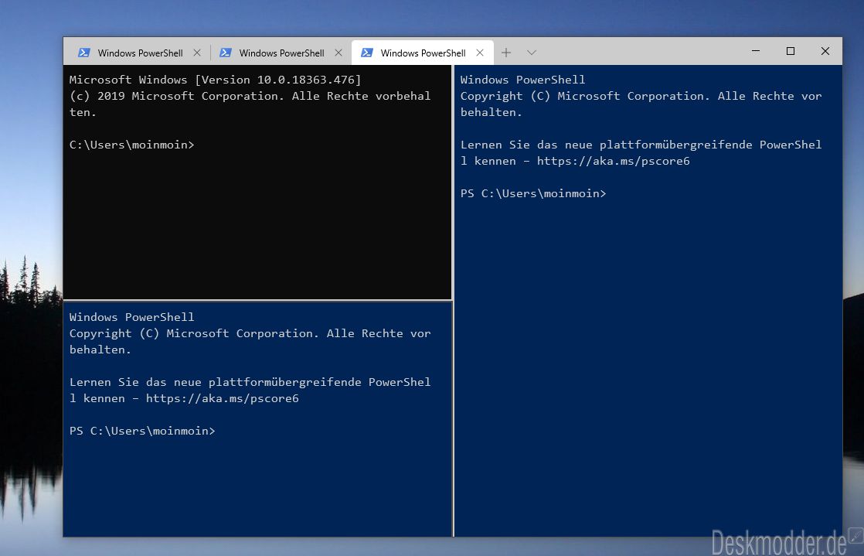Screen dimensions: 864x556
Task: Close the Windows Terminal window
Action: 825,51
